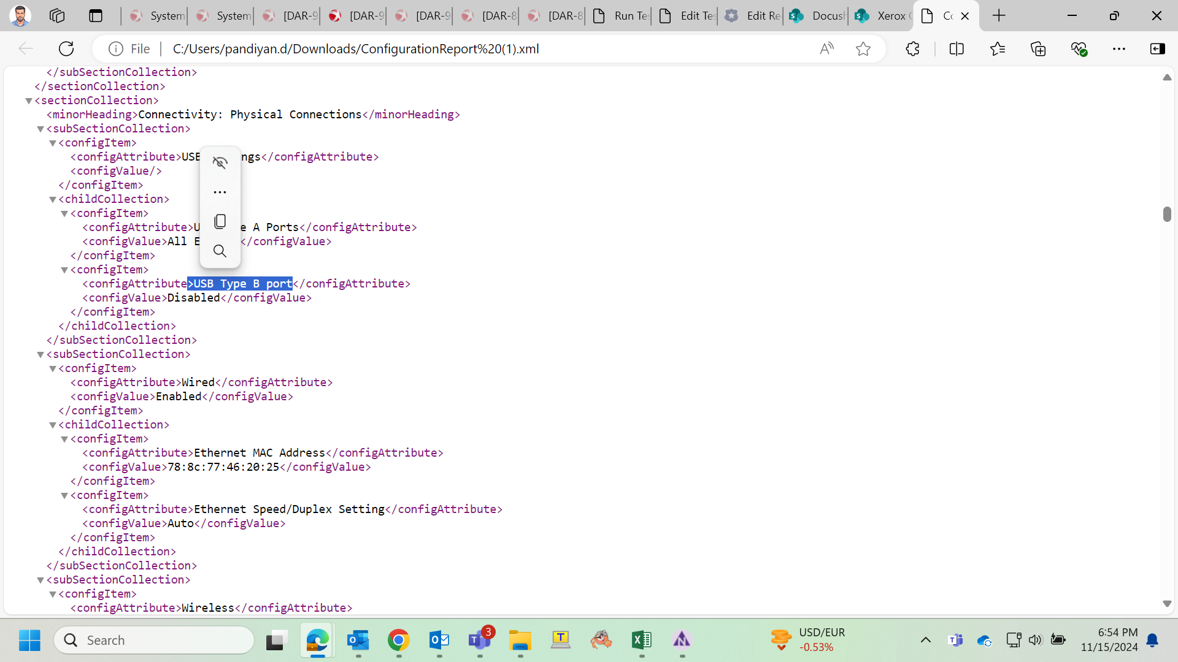Open the Collections icon
Viewport: 1178px width, 662px height.
tap(1038, 49)
